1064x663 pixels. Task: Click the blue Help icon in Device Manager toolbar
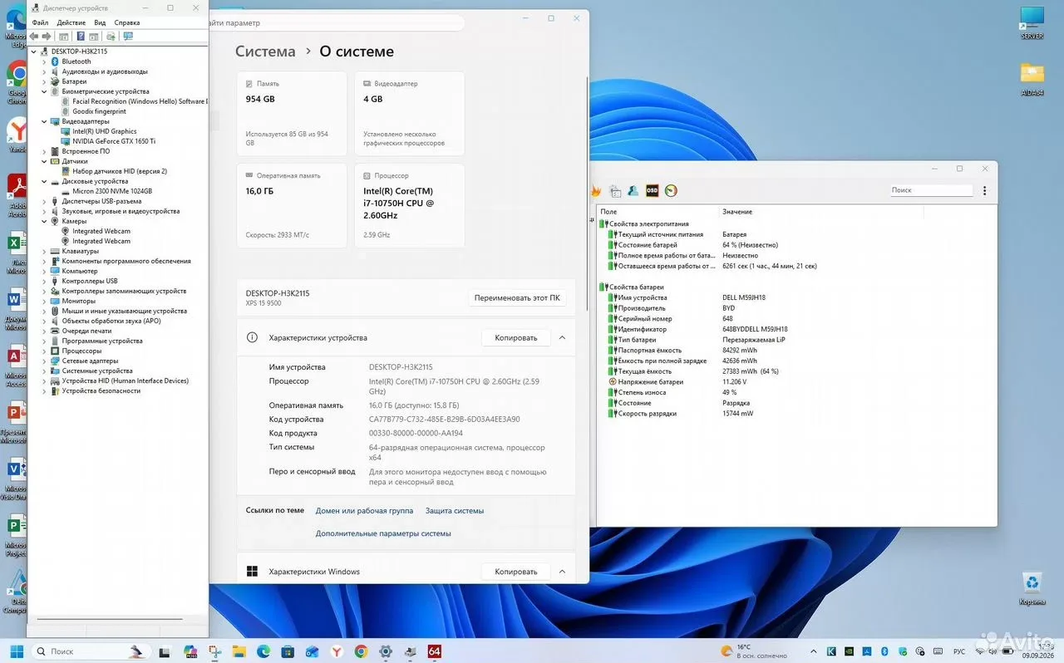point(81,37)
